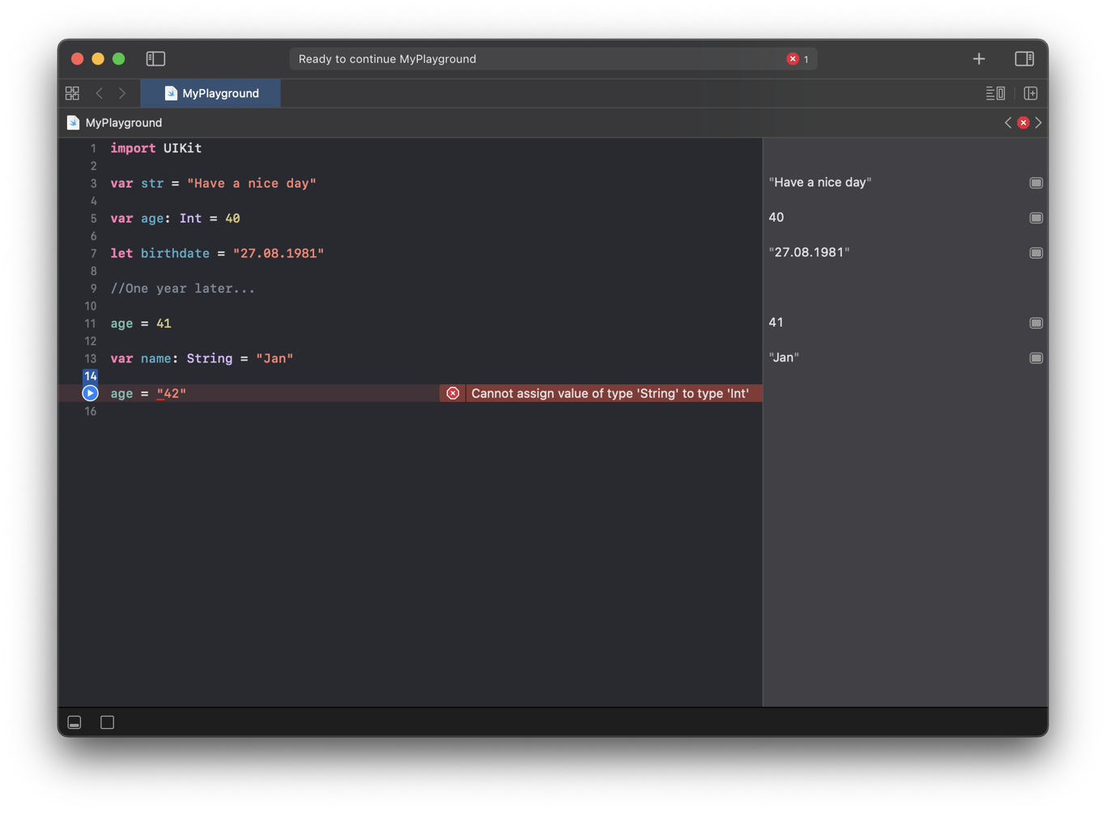Click the 41 result in sidebar
Image resolution: width=1106 pixels, height=813 pixels.
click(x=776, y=322)
